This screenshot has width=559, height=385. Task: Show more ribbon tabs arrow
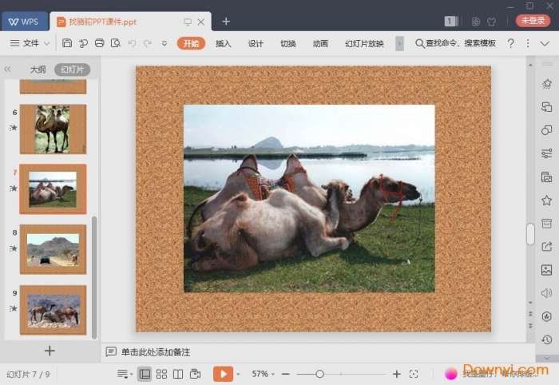pyautogui.click(x=399, y=43)
